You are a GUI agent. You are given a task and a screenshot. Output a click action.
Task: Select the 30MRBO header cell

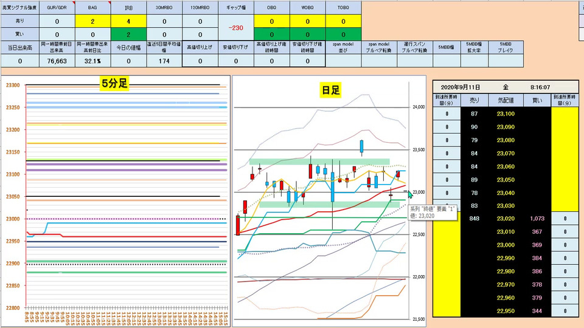click(164, 7)
